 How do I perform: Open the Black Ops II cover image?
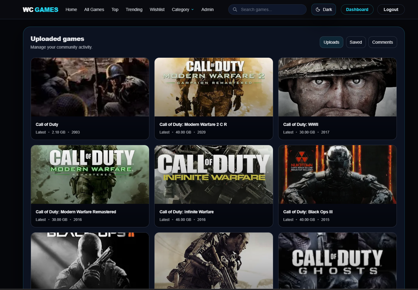click(90, 261)
